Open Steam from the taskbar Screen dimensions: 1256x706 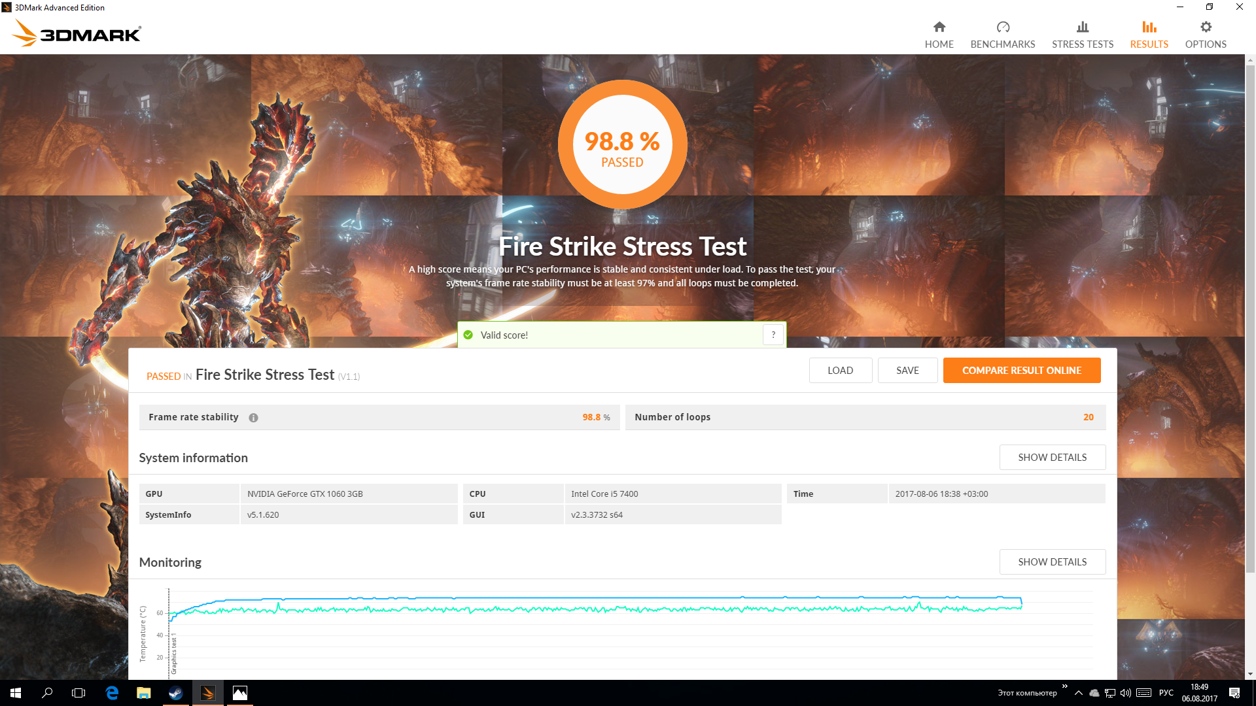coord(175,693)
